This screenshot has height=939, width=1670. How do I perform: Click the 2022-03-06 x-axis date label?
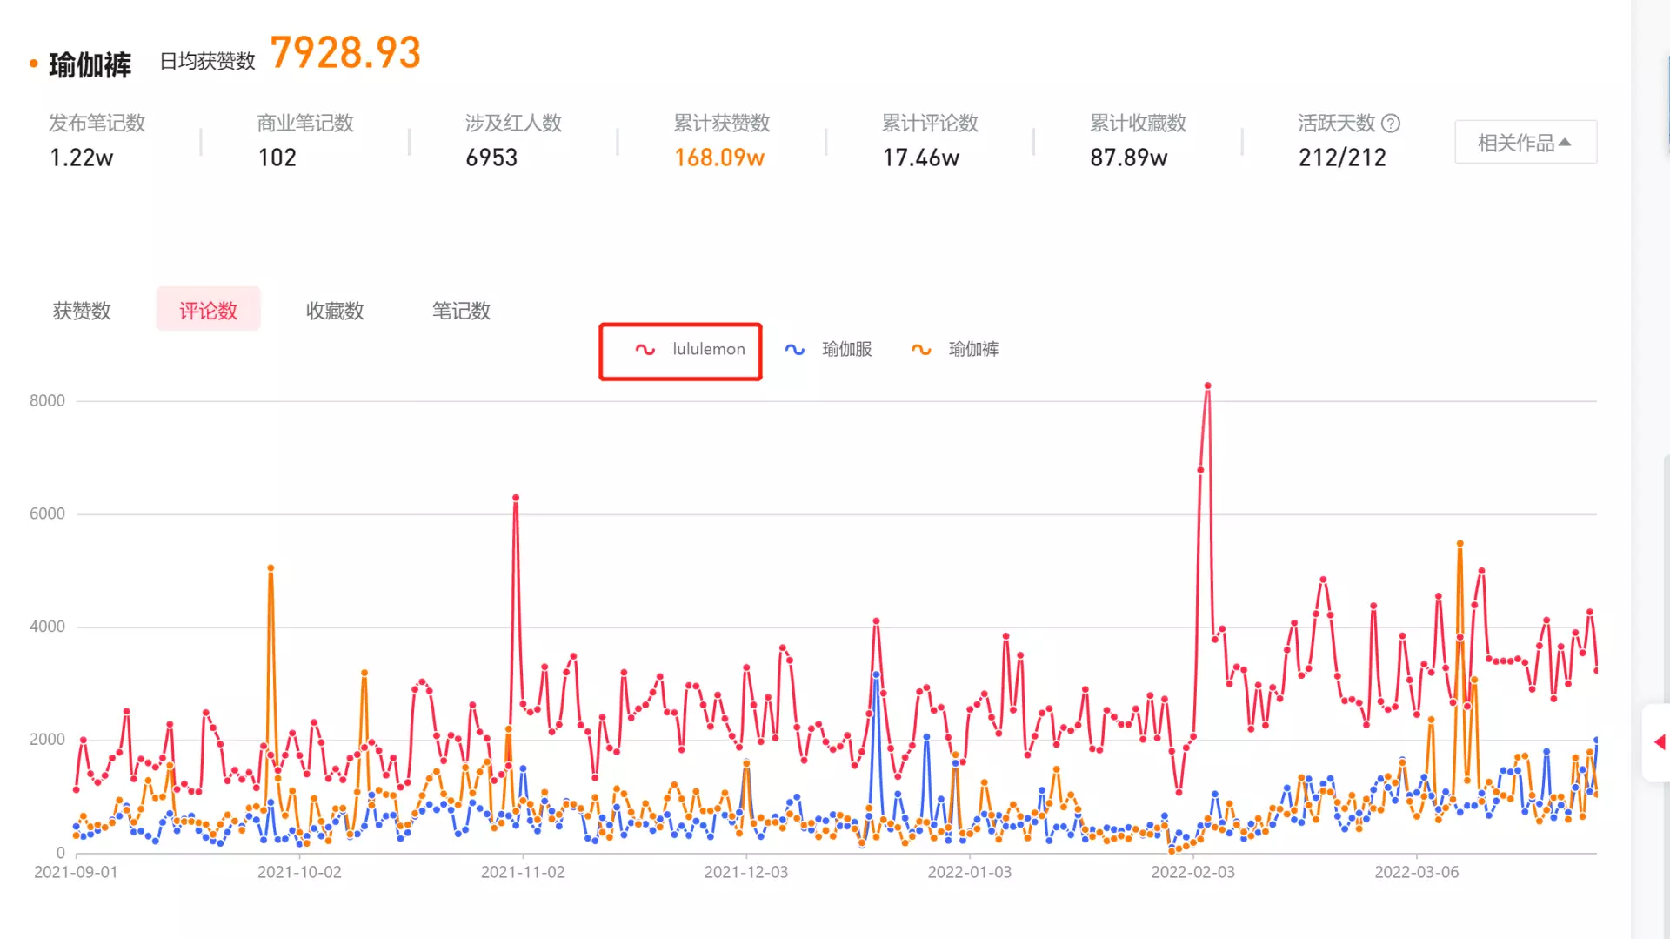coord(1416,872)
